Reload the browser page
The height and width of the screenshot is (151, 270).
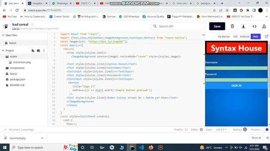point(17,10)
